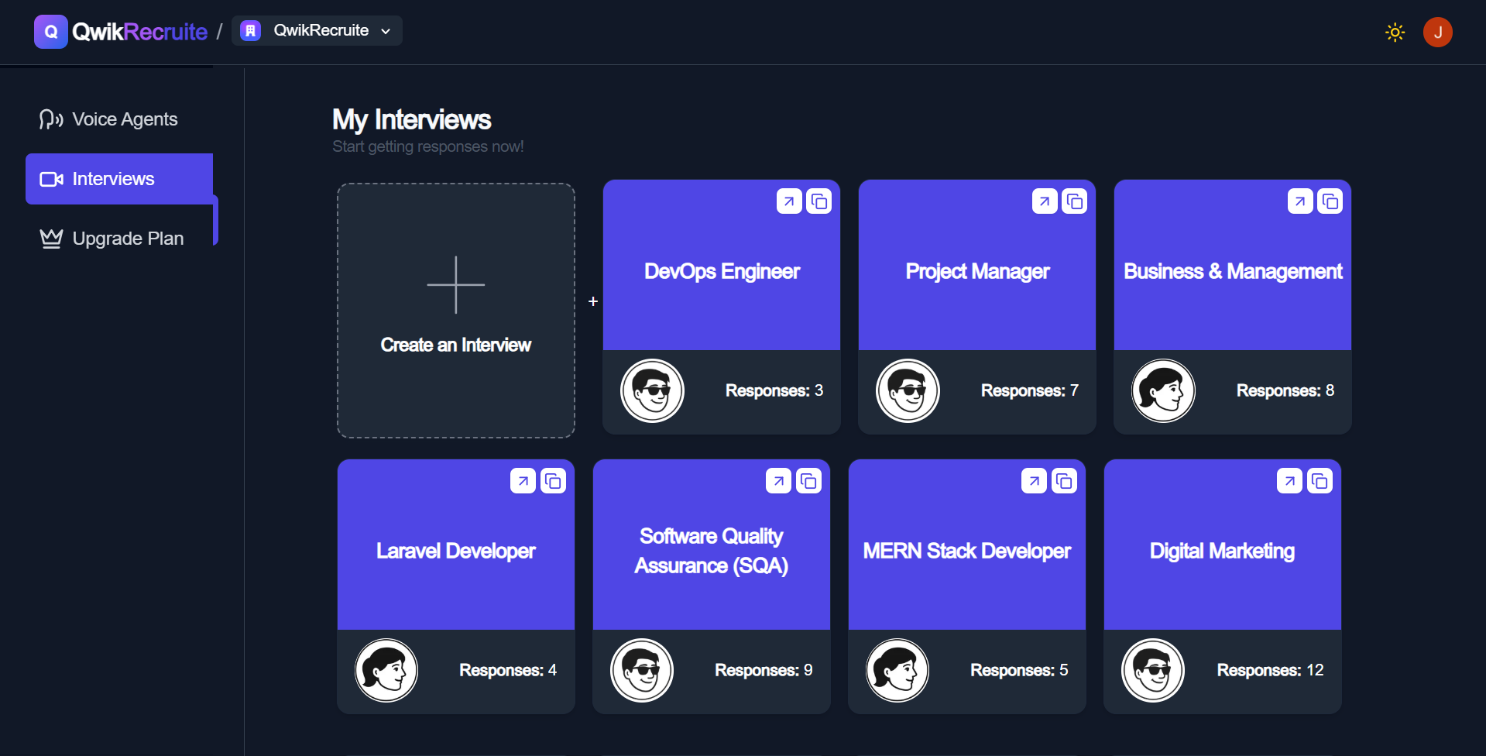Screen dimensions: 1486x756
Task: Click the Project Manager interviewer avatar
Action: (x=908, y=390)
